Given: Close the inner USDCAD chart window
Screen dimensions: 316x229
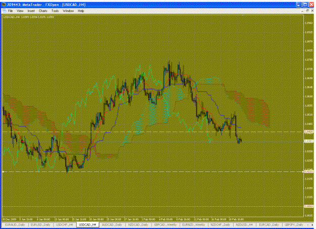Looking at the screenshot, I should point(312,11).
